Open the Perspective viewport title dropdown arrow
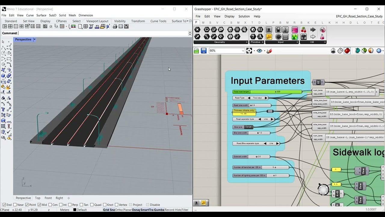The image size is (385, 217). (34, 39)
